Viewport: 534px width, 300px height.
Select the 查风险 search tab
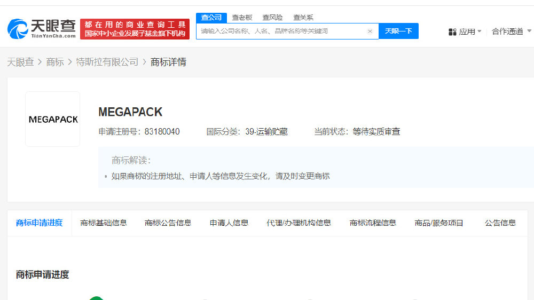272,18
